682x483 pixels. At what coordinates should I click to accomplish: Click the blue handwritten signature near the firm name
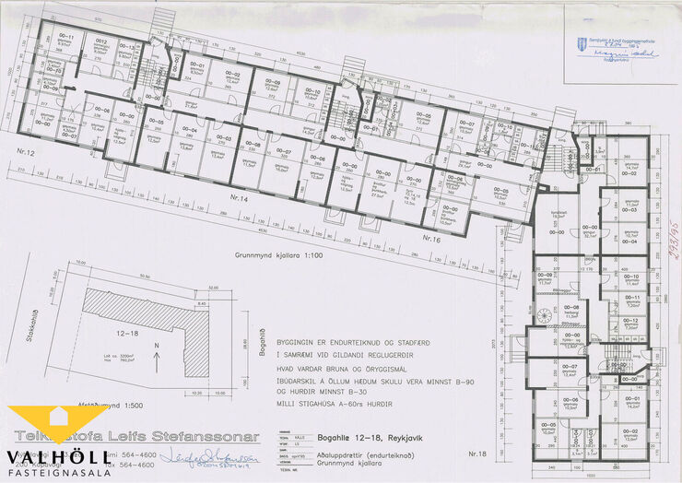click(x=209, y=457)
